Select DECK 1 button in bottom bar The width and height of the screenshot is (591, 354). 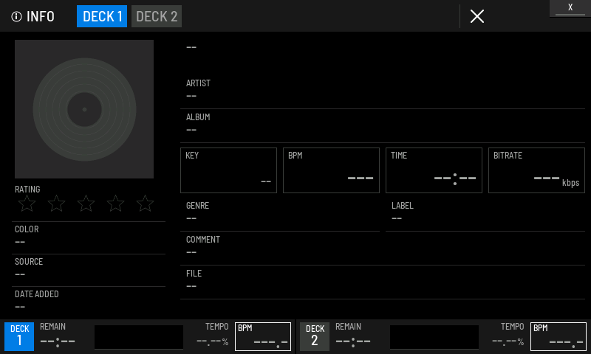pyautogui.click(x=19, y=336)
